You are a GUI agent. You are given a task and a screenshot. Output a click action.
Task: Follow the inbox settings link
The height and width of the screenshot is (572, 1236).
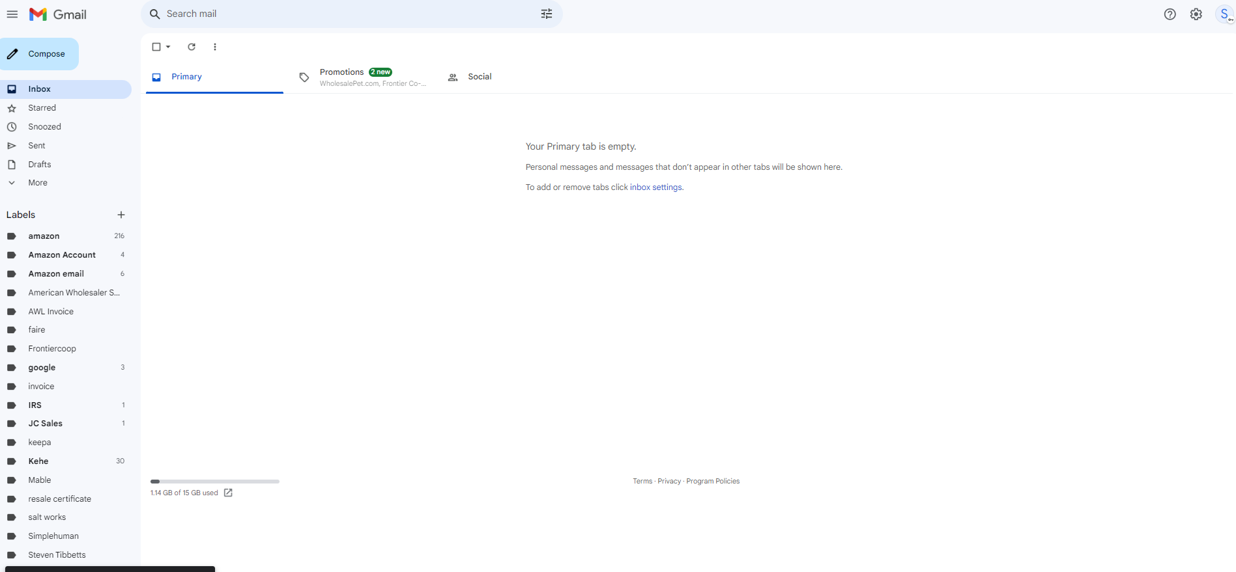click(655, 187)
